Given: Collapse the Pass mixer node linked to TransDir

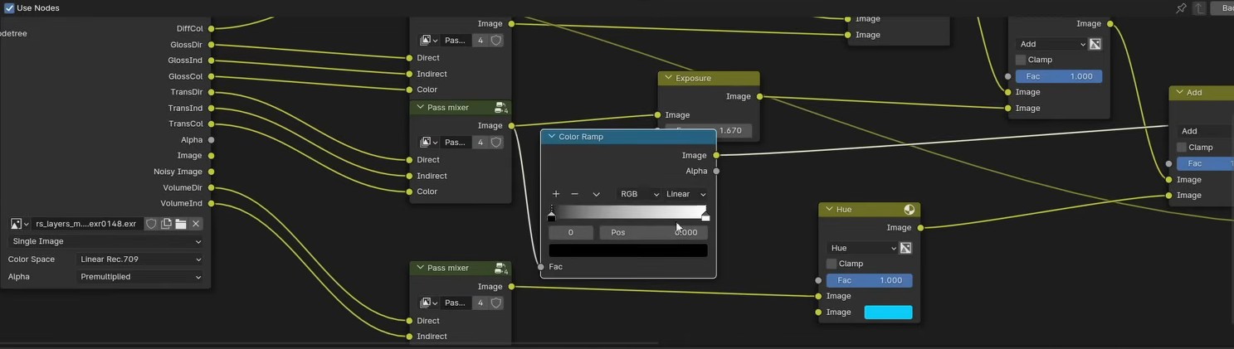Looking at the screenshot, I should [419, 108].
